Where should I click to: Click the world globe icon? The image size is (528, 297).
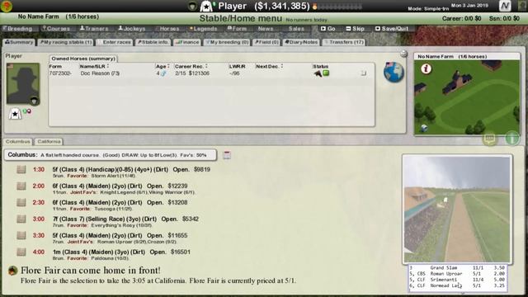pyautogui.click(x=394, y=72)
